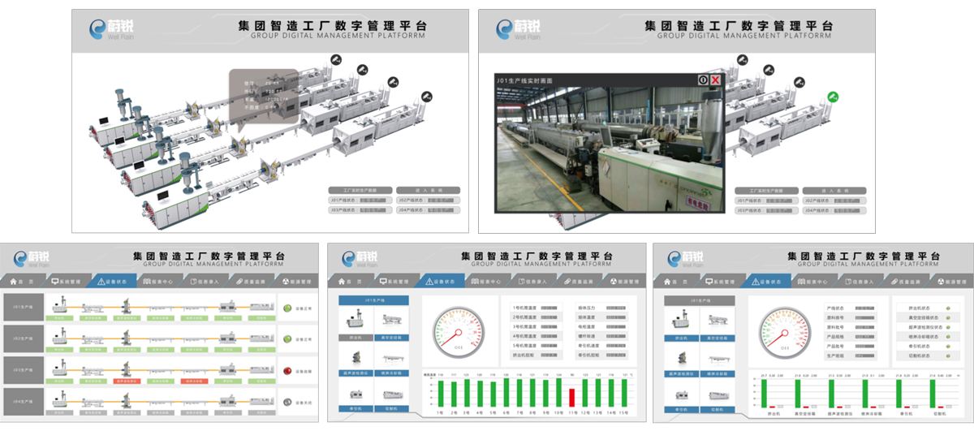Open the J01产线状态 button in the 3D overview panel
This screenshot has height=431, width=974.
(361, 200)
